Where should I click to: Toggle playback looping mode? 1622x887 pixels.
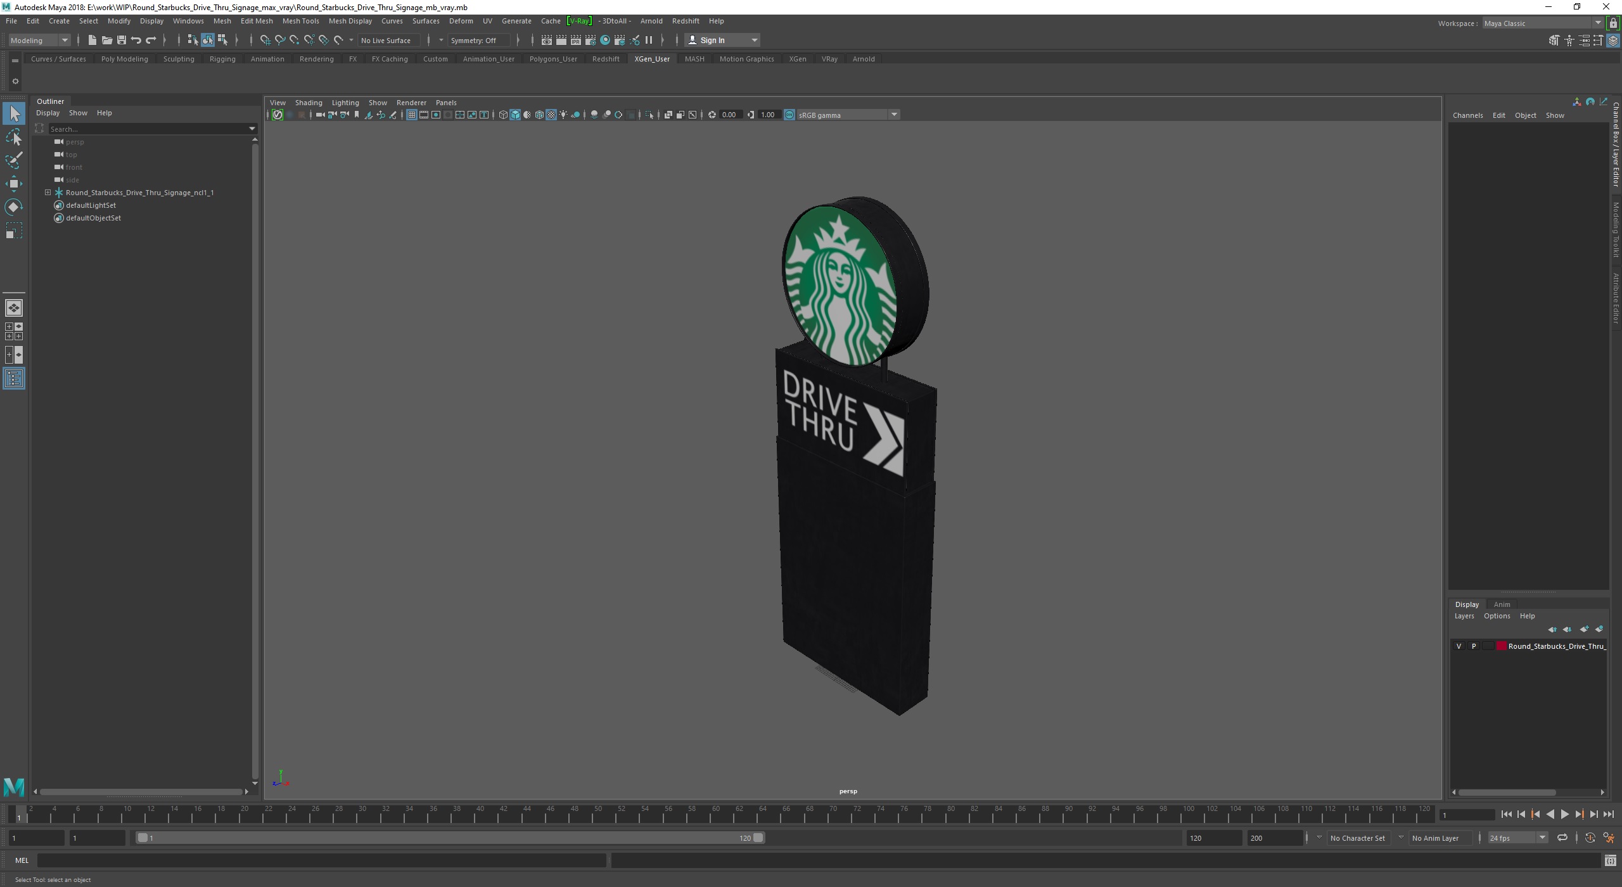click(1562, 838)
